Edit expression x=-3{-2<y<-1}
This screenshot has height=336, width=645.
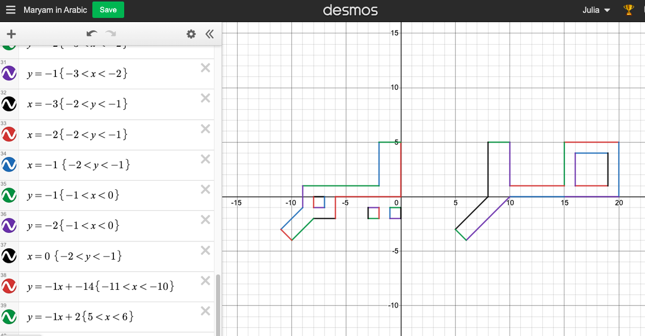77,104
